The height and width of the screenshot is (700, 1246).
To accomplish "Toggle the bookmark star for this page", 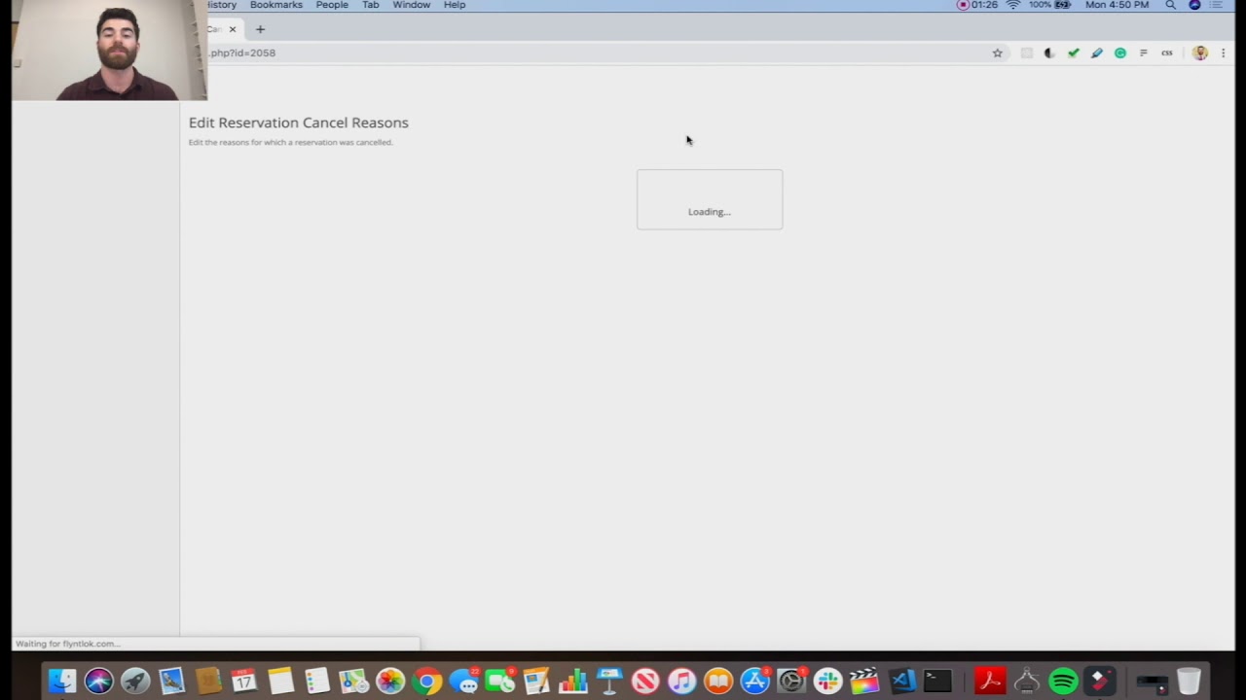I will coord(997,52).
